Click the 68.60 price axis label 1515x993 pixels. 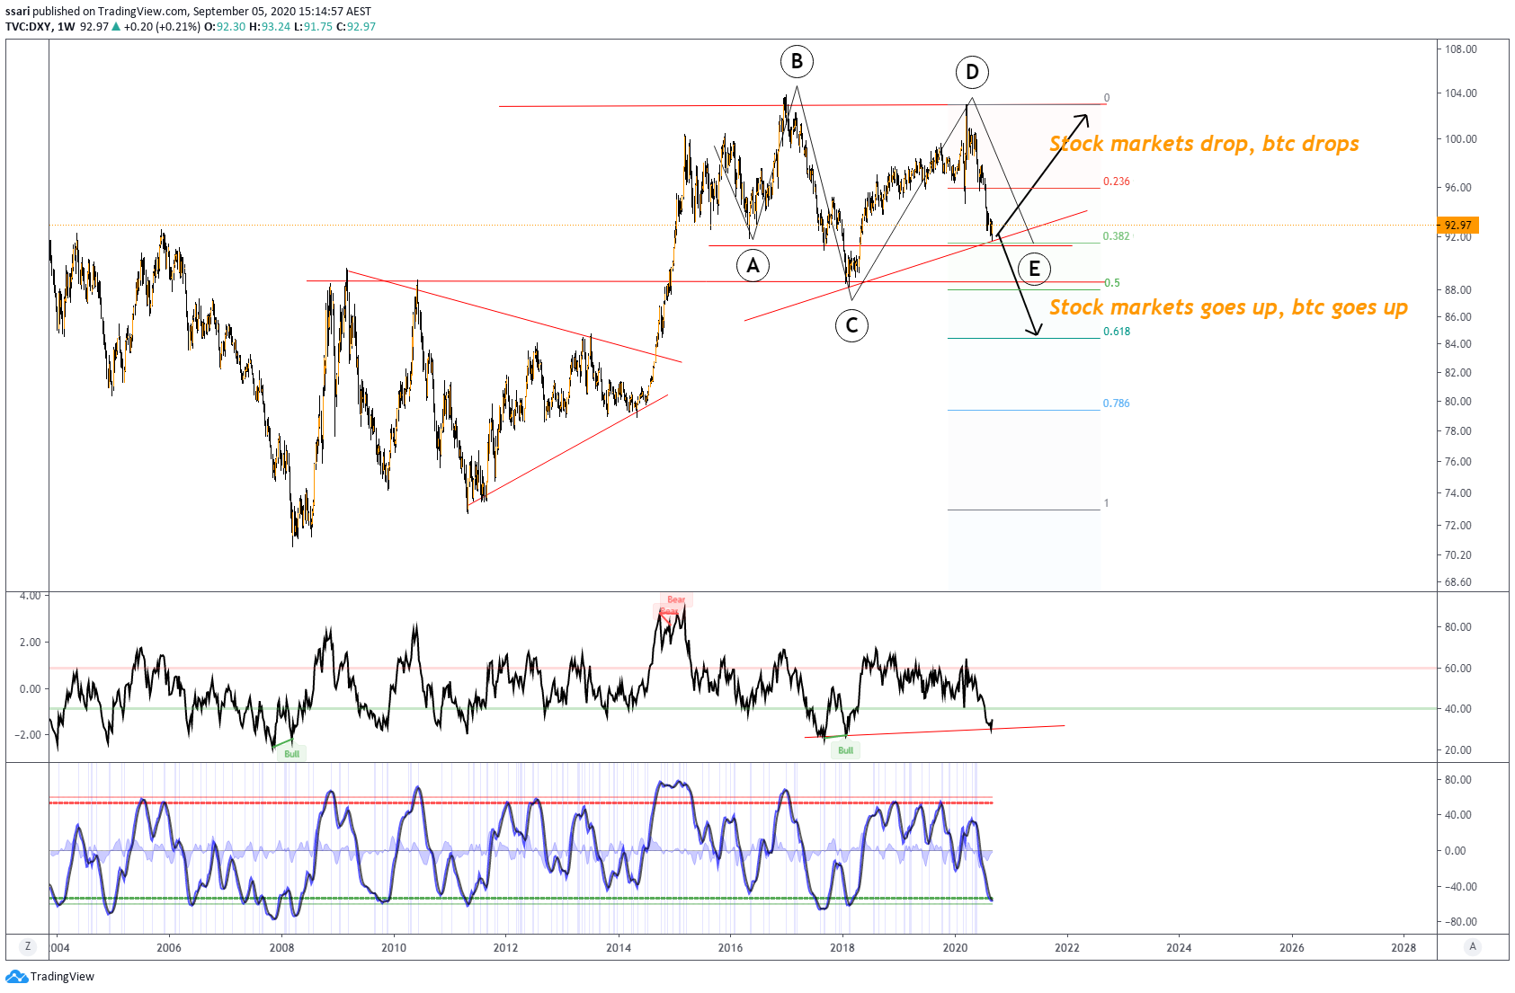coord(1458,582)
